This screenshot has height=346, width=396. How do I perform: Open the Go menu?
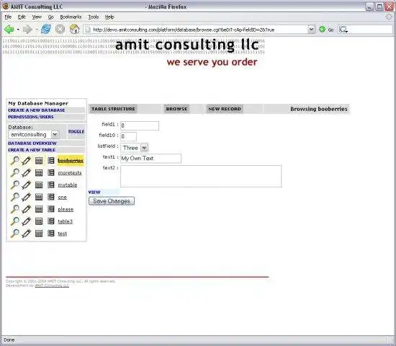click(51, 17)
